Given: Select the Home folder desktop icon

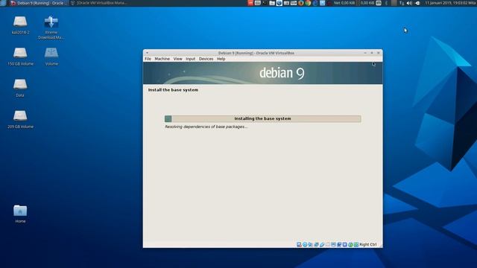Looking at the screenshot, I should pos(20,214).
